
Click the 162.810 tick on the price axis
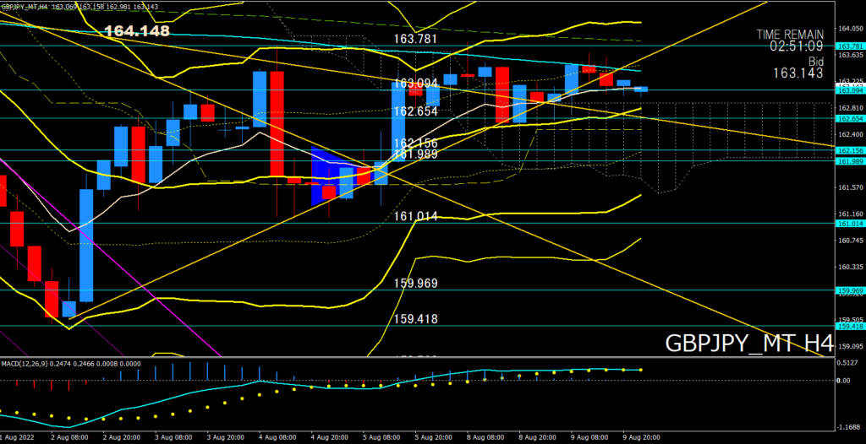point(851,107)
